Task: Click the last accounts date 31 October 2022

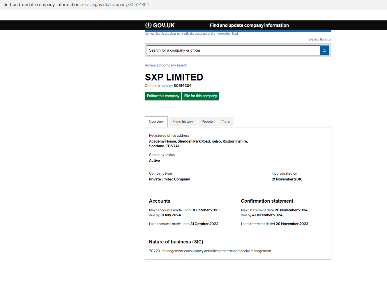Action: tap(204, 224)
